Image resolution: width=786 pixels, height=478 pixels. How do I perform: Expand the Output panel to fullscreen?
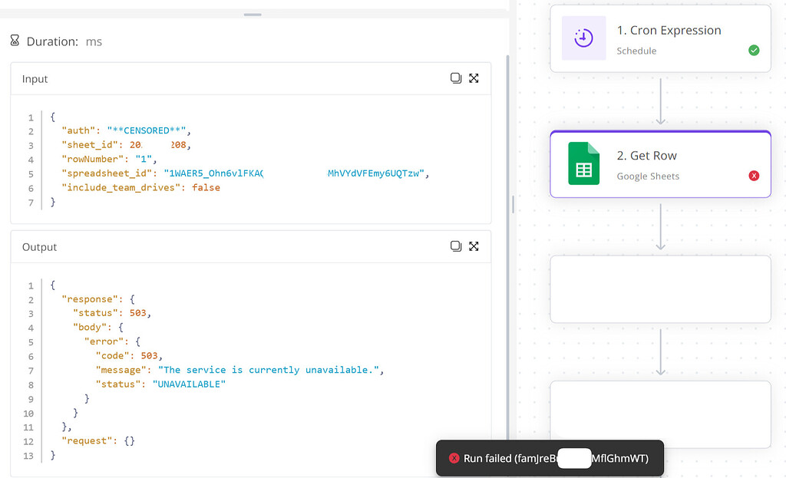click(x=474, y=246)
